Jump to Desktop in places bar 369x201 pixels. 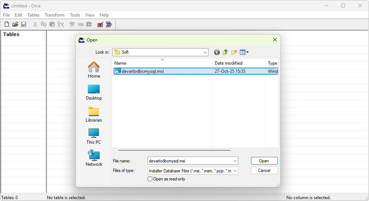tap(94, 92)
